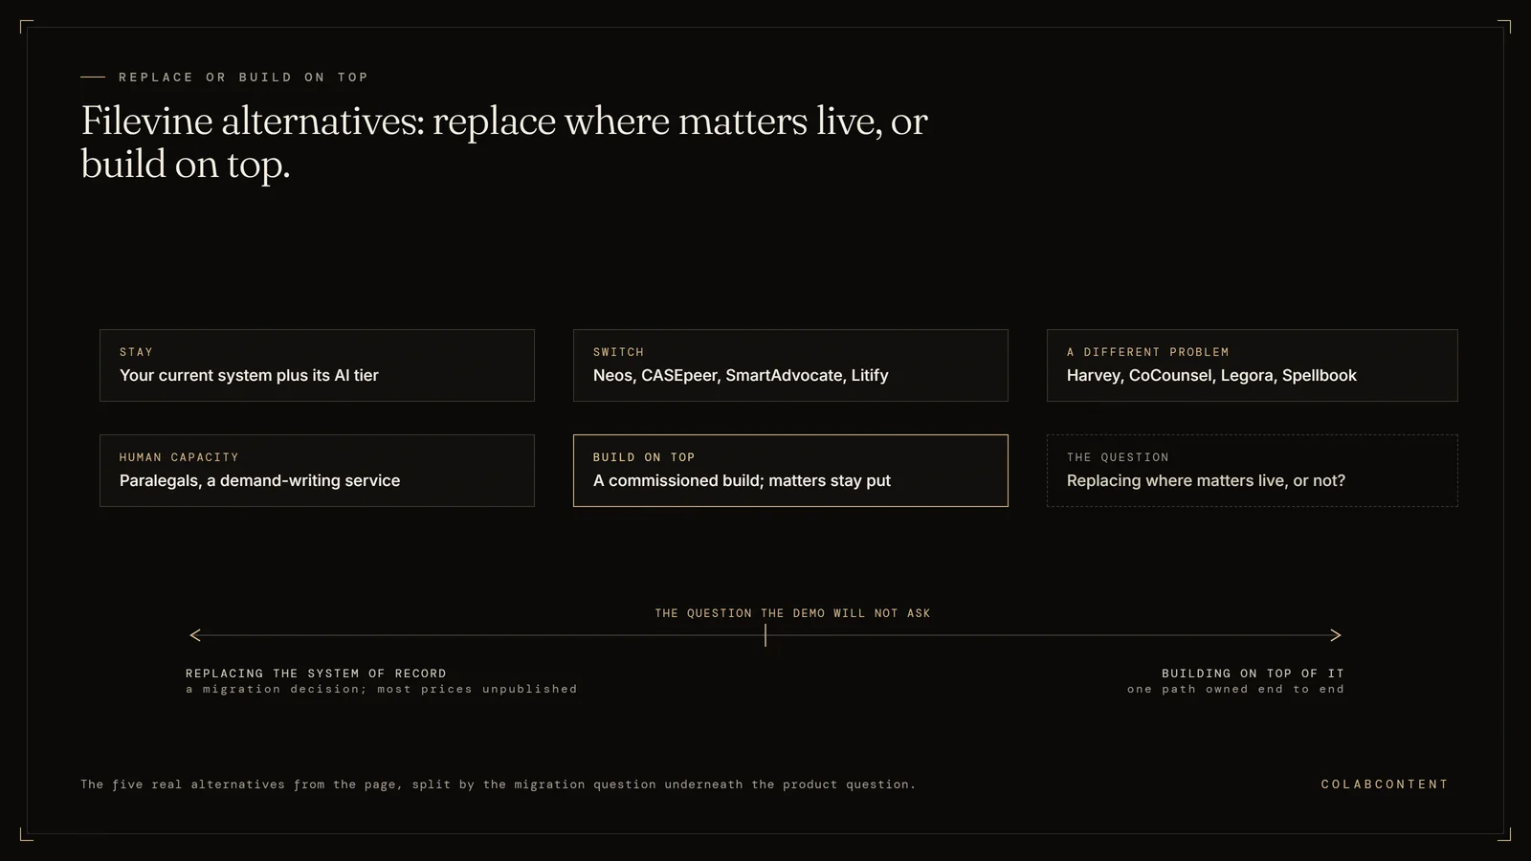
Task: Click 'Your current system plus its AI tier'
Action: click(249, 376)
